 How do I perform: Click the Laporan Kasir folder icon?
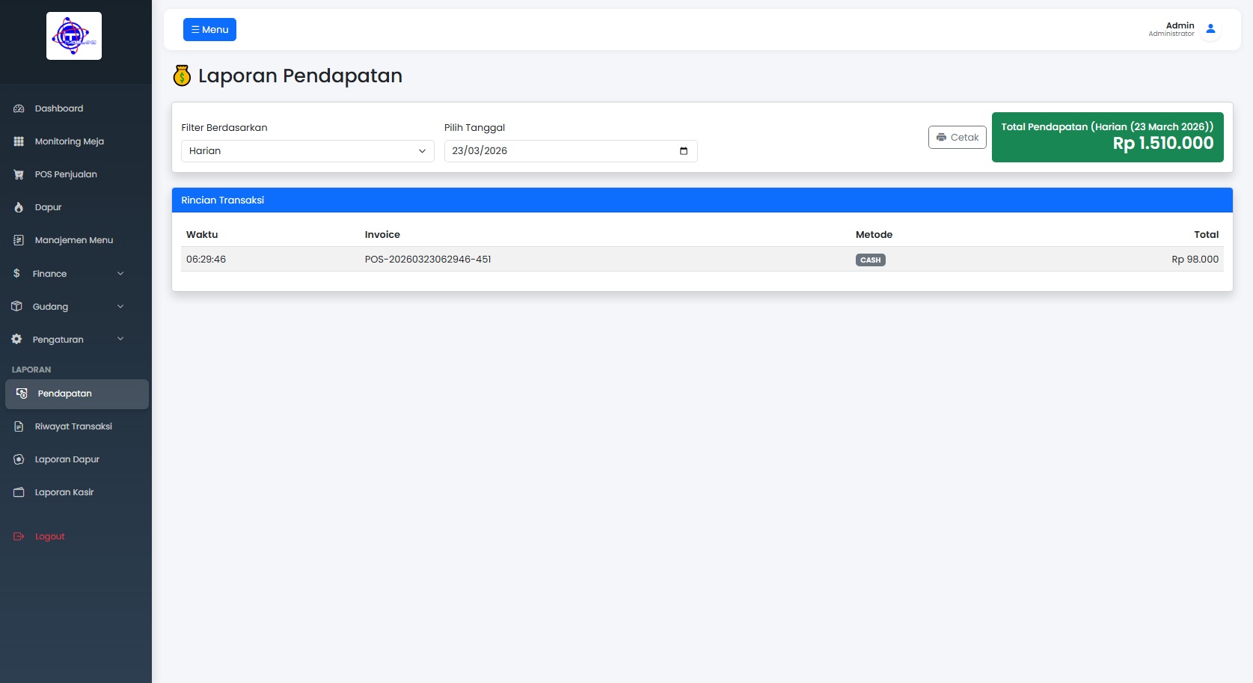[19, 492]
